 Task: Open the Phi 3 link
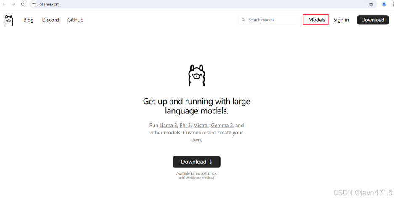coord(185,125)
